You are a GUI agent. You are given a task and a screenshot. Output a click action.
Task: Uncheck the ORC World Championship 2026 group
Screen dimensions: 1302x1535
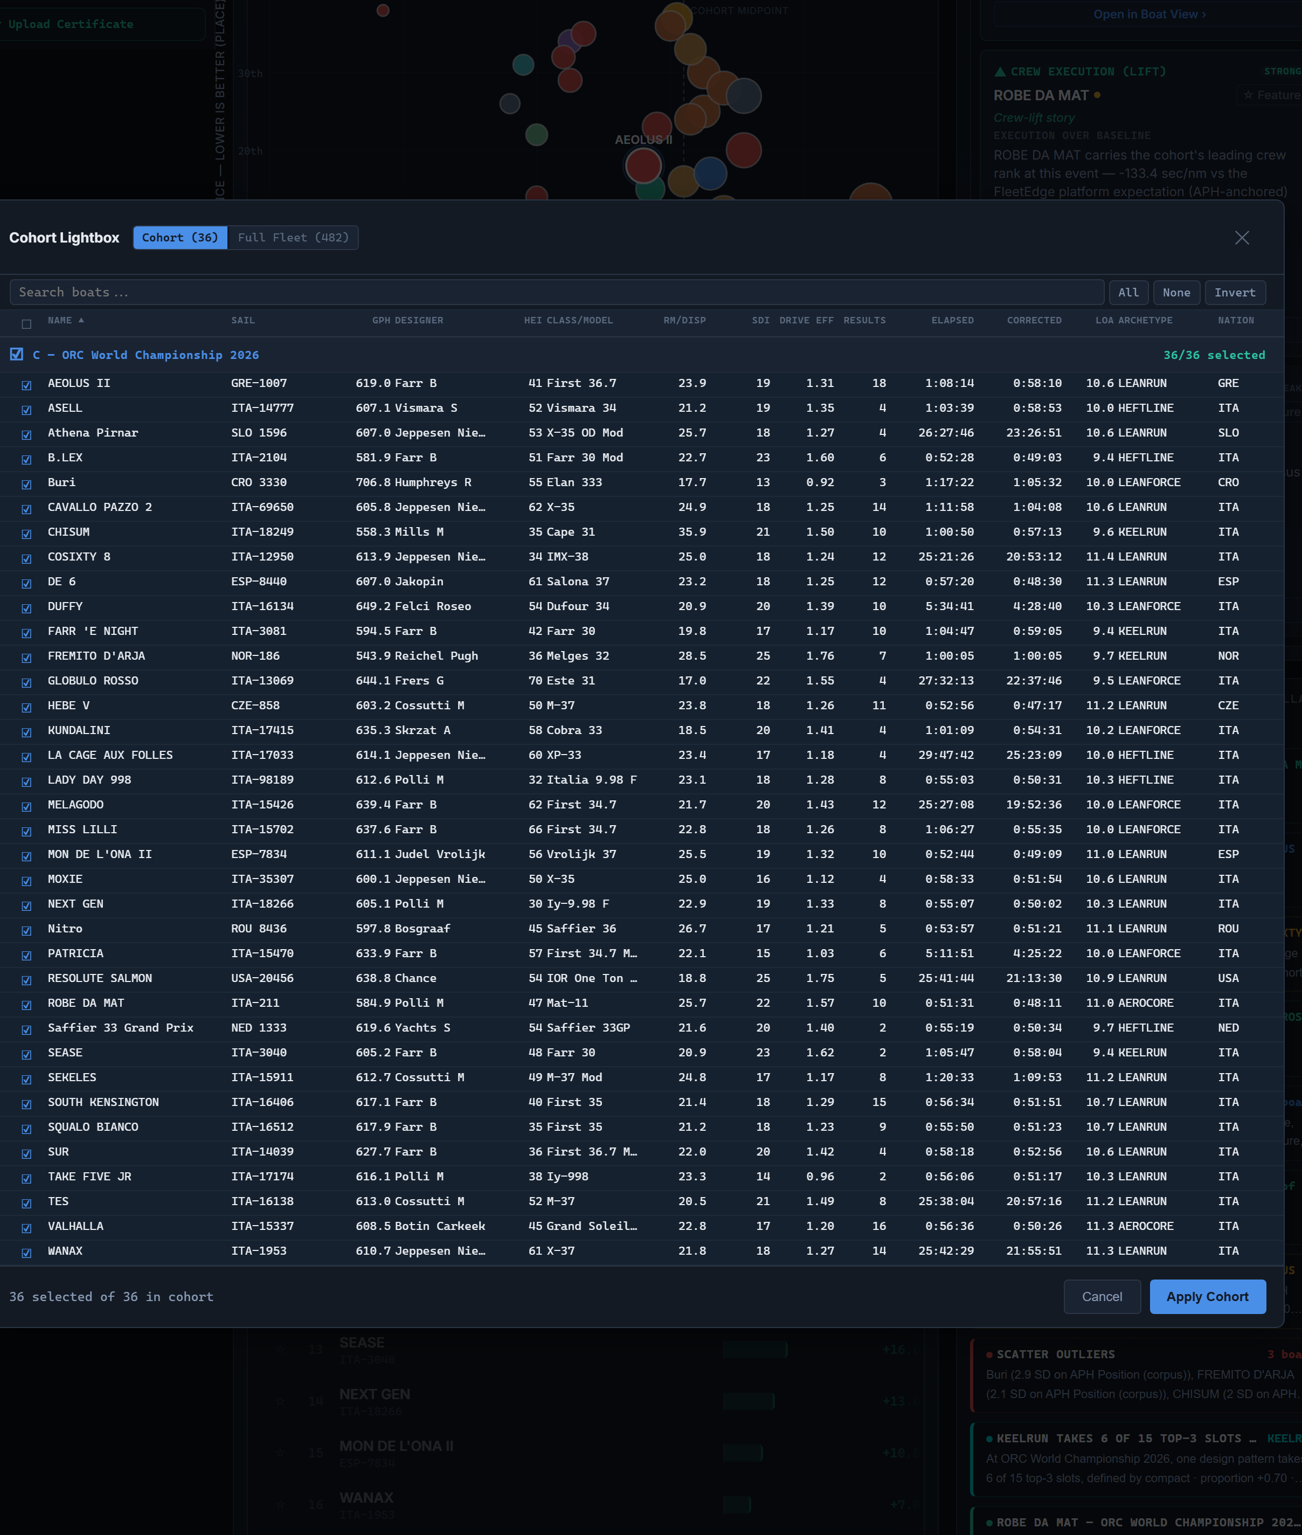16,354
